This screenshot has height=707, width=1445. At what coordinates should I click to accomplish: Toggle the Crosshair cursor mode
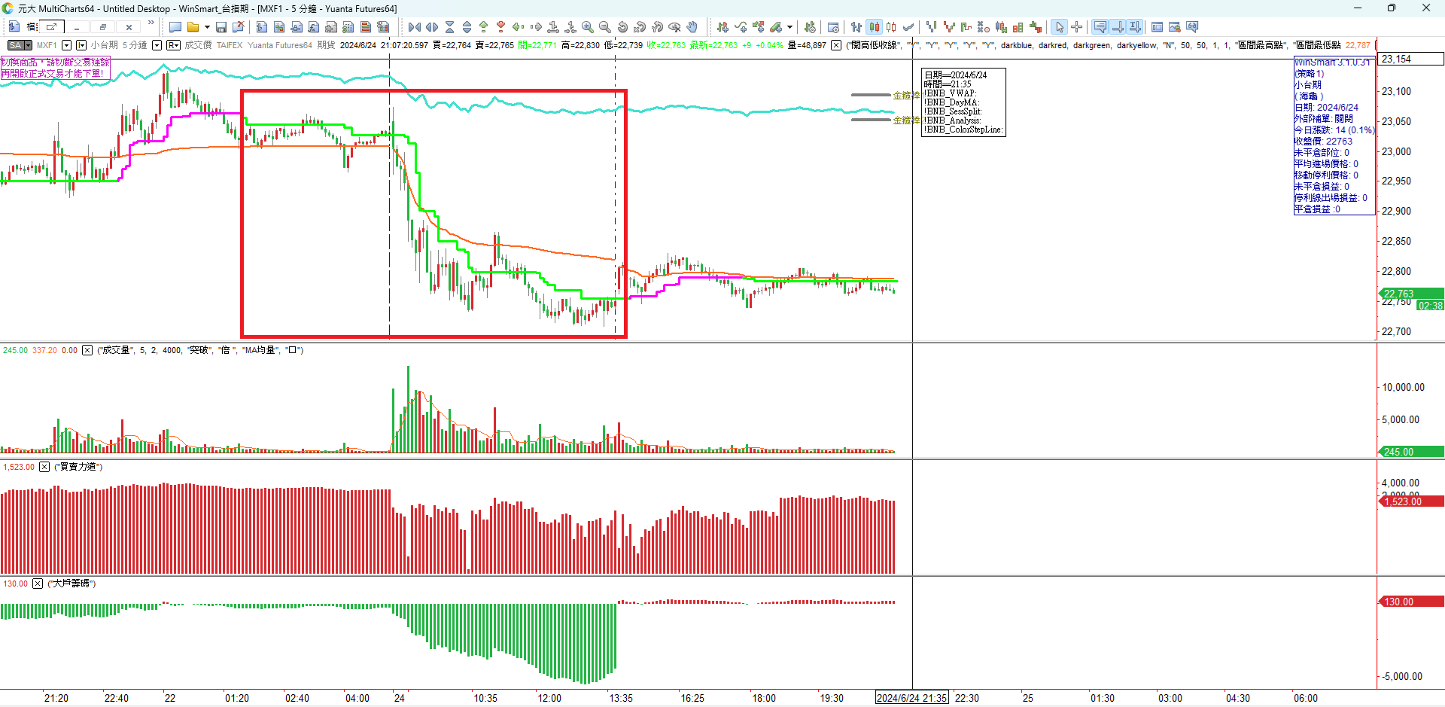1077,27
